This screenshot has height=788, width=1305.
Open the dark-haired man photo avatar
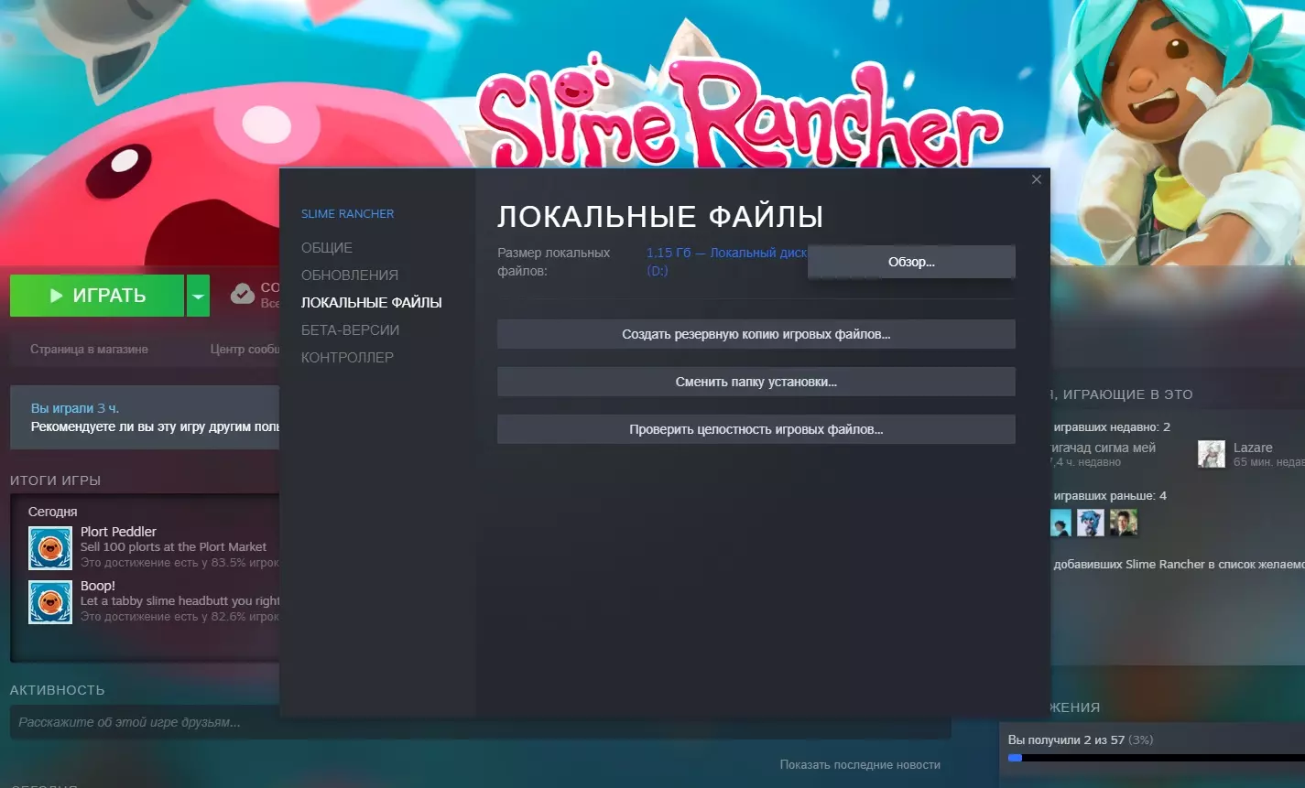tap(1124, 523)
